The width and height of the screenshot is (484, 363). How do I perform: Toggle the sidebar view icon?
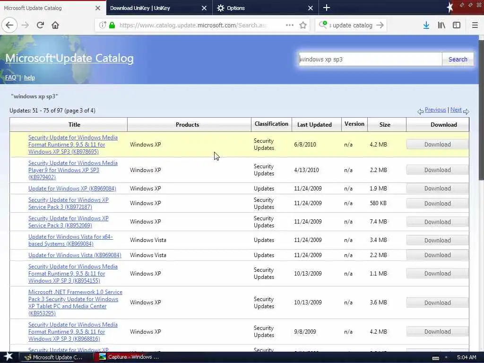point(457,25)
